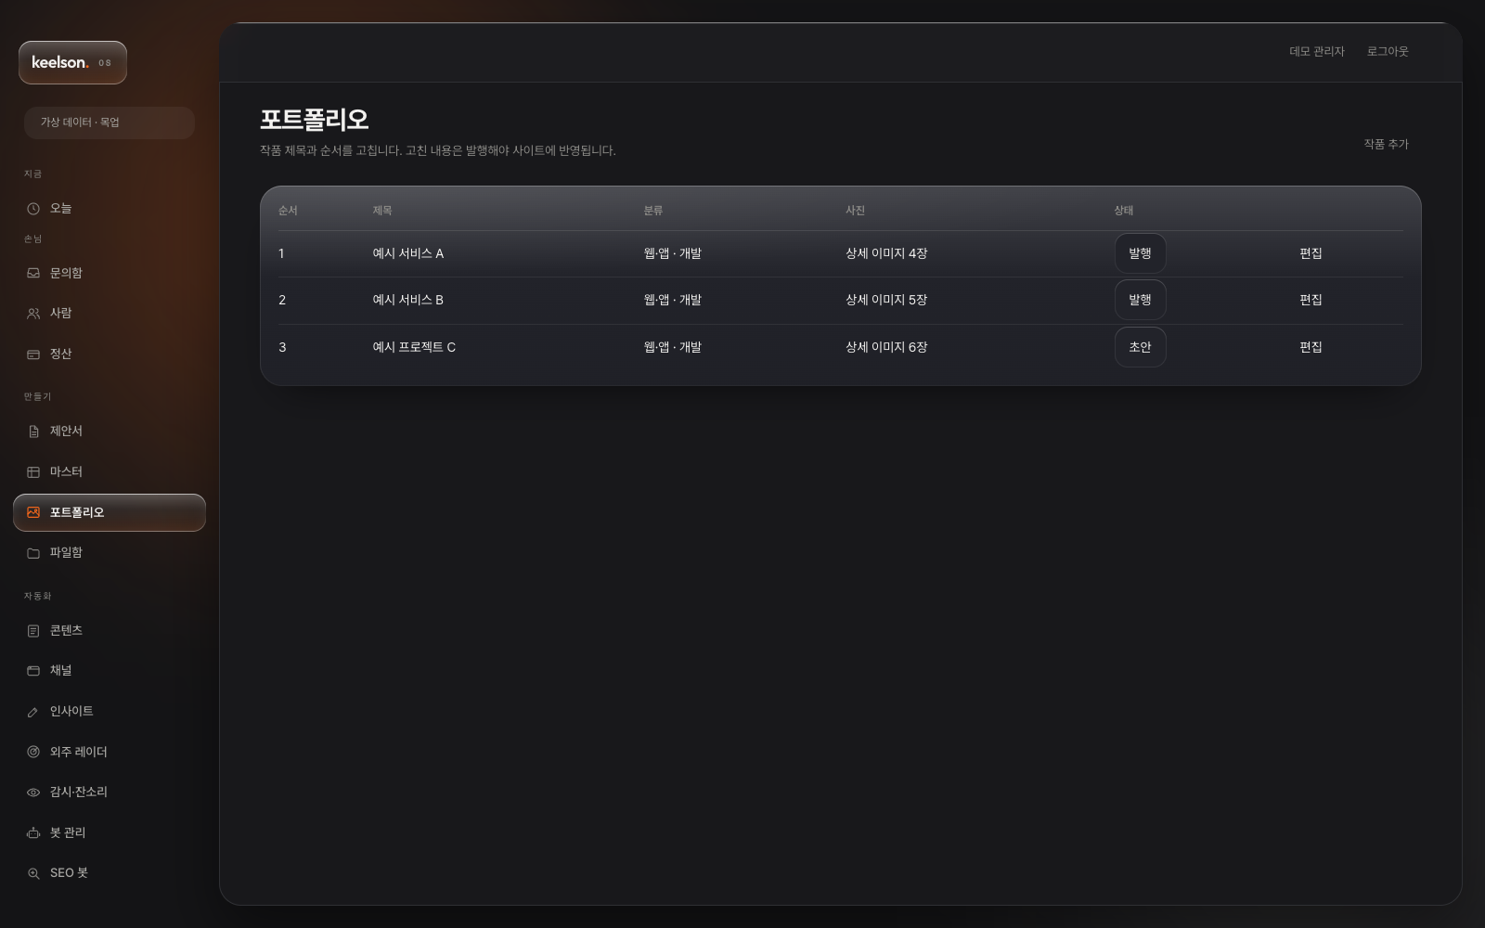The image size is (1485, 928).
Task: Select the 순서 column header
Action: tap(288, 211)
